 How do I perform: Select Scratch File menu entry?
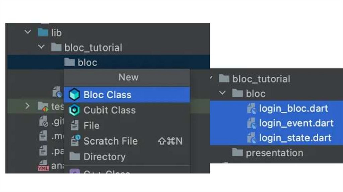point(111,141)
